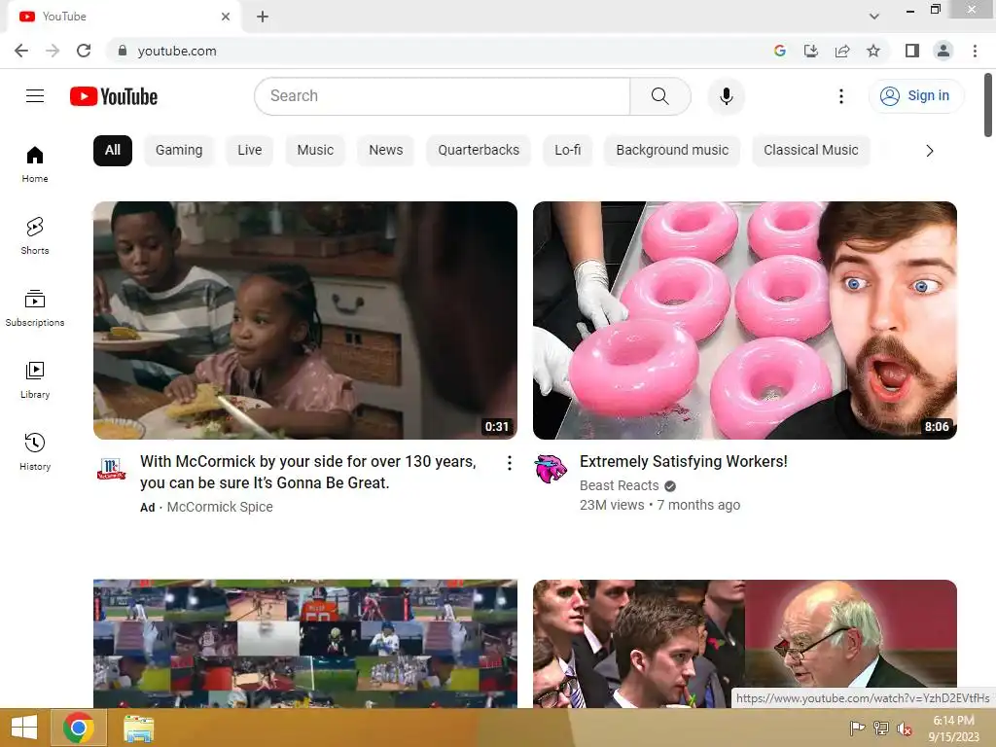Click the muted volume tray icon

coord(905,729)
